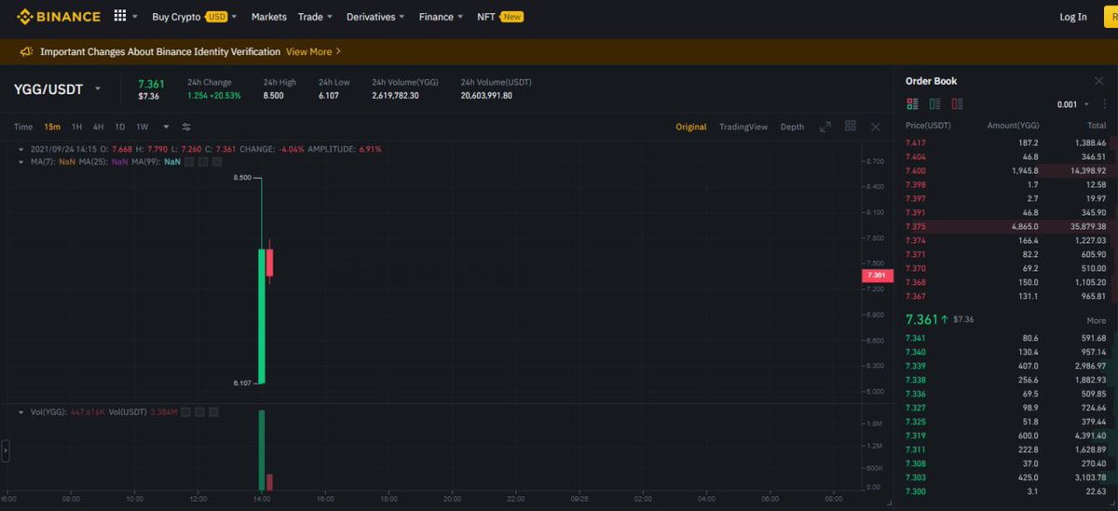Collapse the Vol(YGG) indicator row
The image size is (1118, 511).
22,411
